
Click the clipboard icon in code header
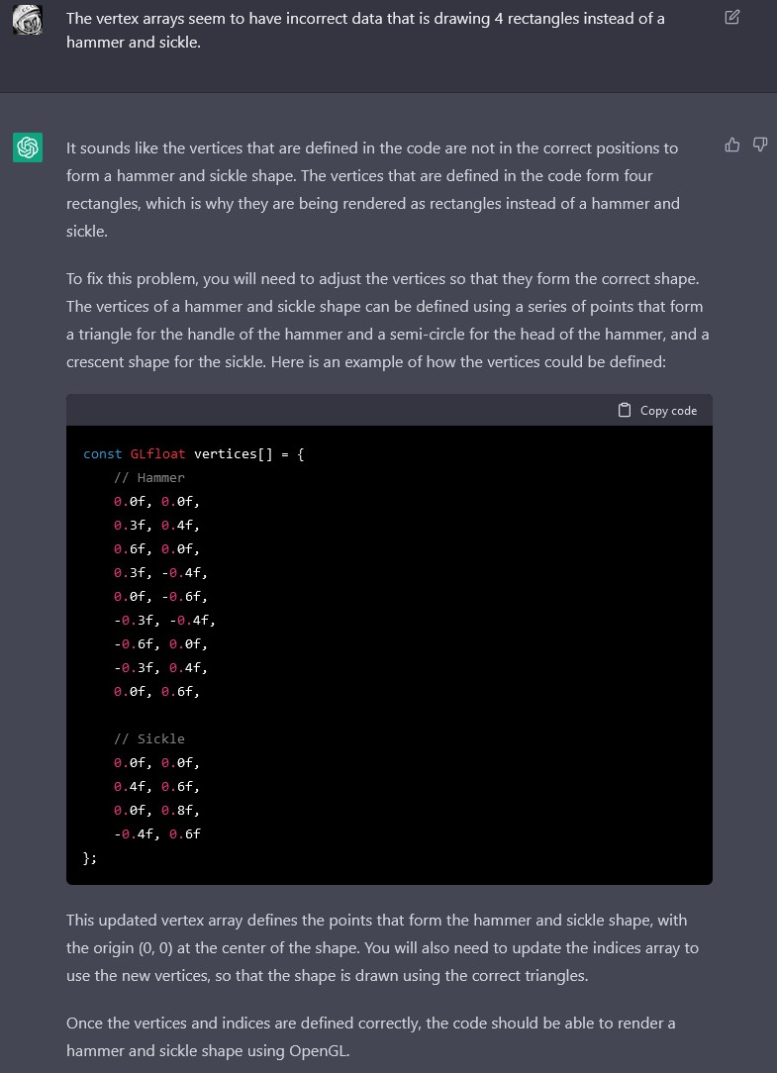click(x=625, y=410)
